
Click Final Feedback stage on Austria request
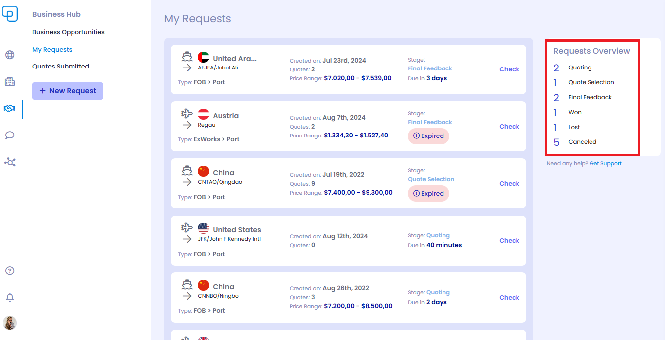tap(430, 122)
